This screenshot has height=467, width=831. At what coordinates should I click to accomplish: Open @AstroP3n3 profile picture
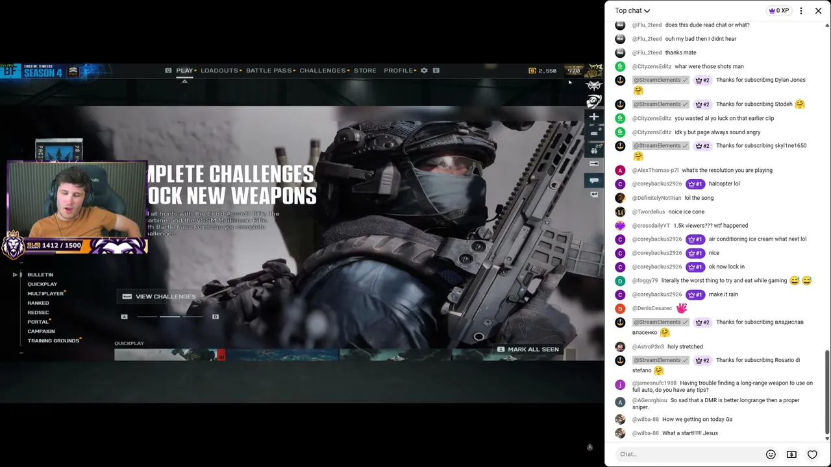pyautogui.click(x=620, y=347)
